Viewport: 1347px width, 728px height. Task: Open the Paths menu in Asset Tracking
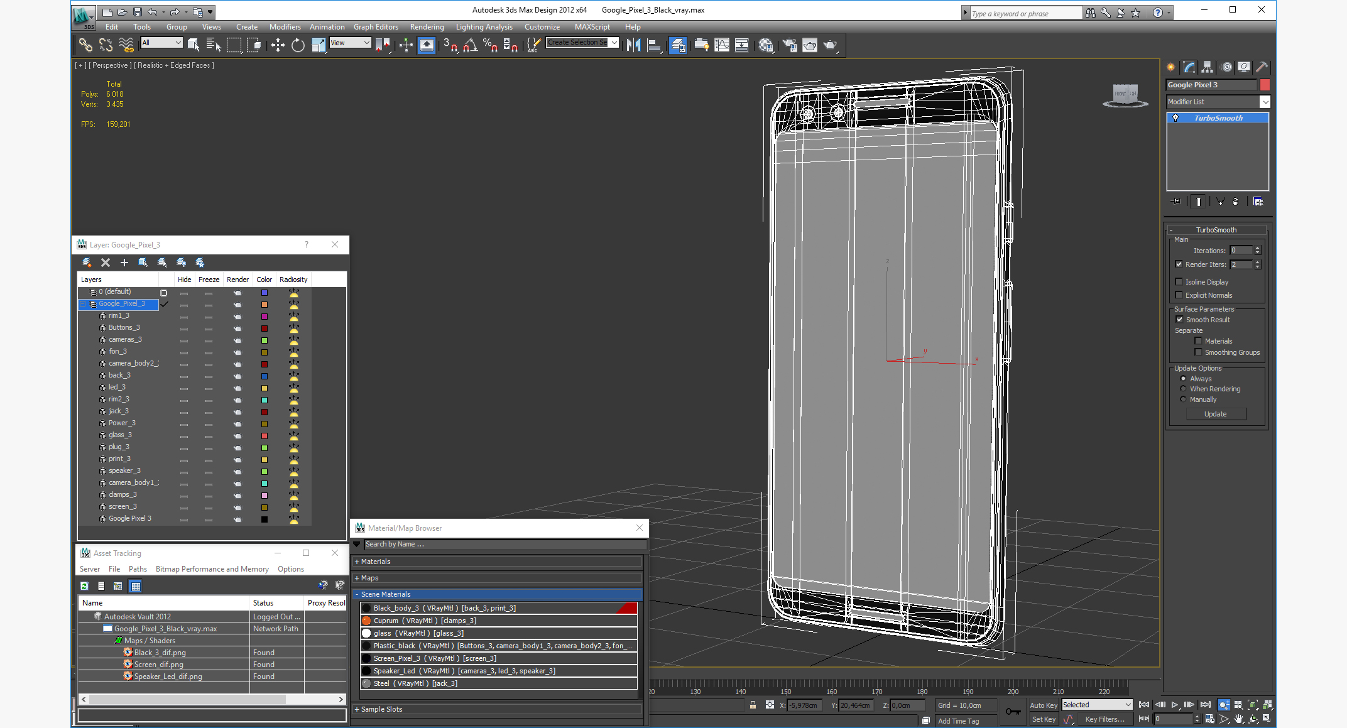point(138,569)
